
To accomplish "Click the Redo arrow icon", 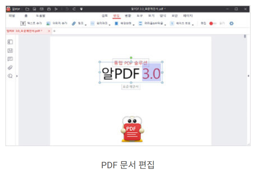I will pyautogui.click(x=74, y=9).
